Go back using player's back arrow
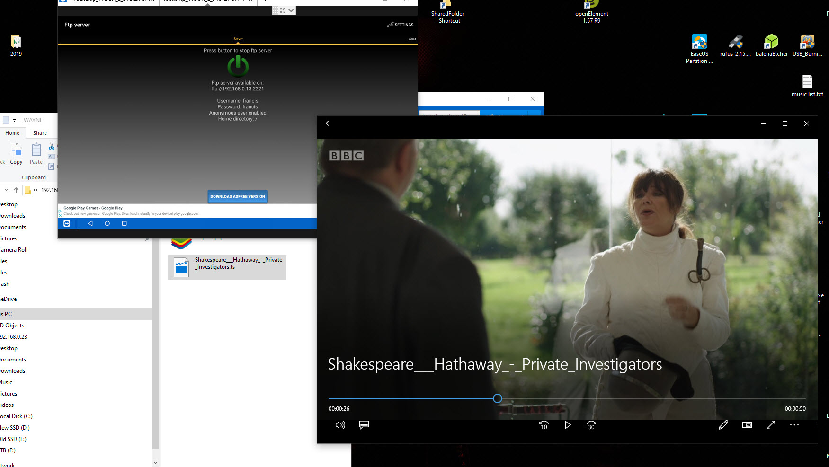The width and height of the screenshot is (829, 467). [x=329, y=123]
